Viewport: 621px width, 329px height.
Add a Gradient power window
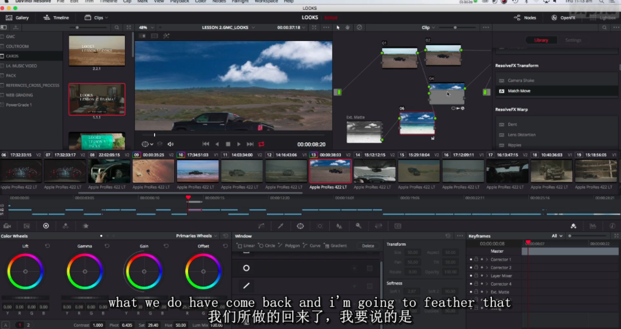pos(336,246)
